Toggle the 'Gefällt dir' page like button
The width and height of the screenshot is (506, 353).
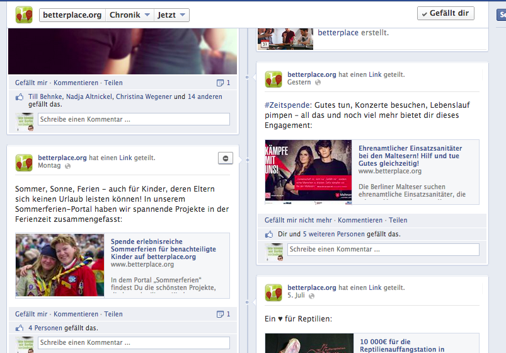point(446,13)
